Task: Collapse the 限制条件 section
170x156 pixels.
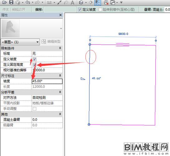Action: click(x=60, y=48)
